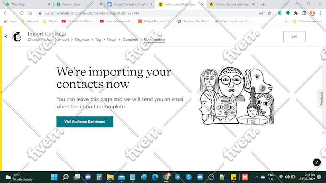The width and height of the screenshot is (326, 183).
Task: Open Skype from the taskbar
Action: [x=189, y=177]
